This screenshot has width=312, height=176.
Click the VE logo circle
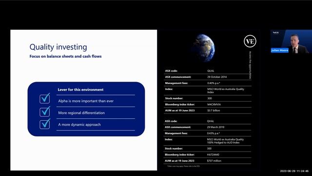250,41
